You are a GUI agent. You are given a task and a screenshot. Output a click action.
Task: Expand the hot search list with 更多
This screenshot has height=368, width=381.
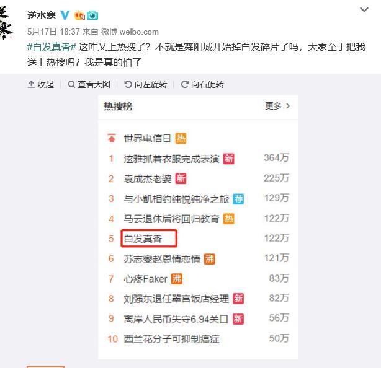tap(277, 106)
